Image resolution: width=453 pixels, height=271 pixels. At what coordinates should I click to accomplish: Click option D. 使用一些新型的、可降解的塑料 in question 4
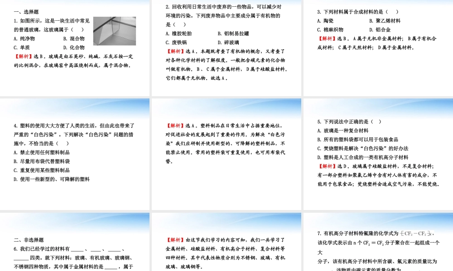50,180
